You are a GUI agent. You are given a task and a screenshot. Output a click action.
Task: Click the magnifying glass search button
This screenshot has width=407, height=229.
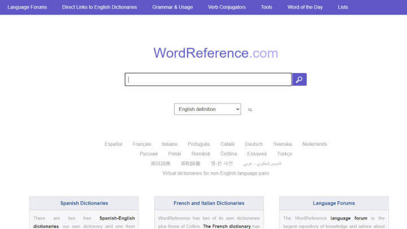tap(299, 80)
